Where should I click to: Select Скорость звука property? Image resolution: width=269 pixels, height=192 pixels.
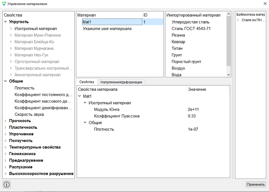point(29,114)
